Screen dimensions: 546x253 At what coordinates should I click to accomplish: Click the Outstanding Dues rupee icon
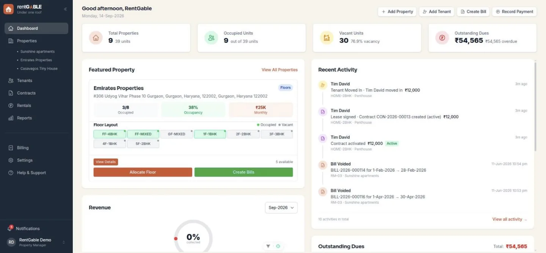pos(442,38)
